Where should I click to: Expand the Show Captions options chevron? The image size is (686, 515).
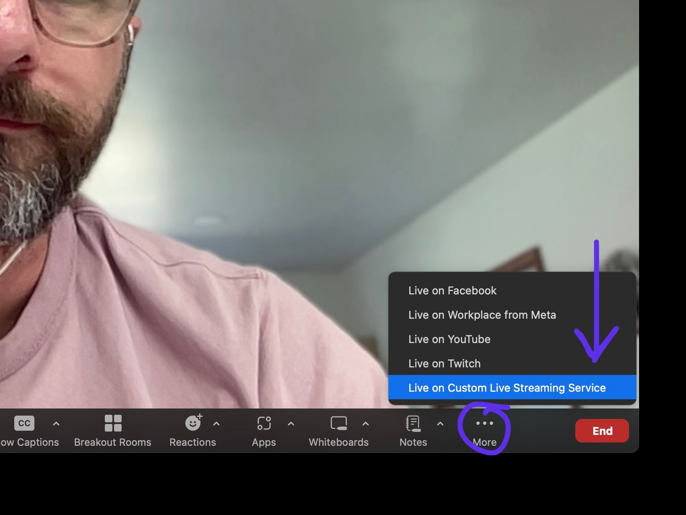(x=56, y=424)
